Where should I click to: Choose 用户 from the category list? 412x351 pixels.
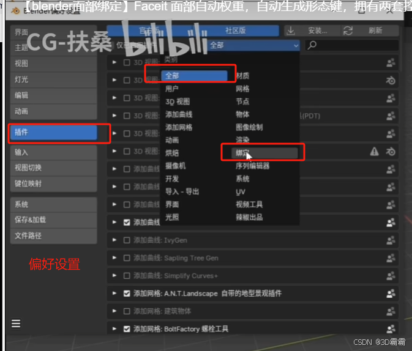[x=172, y=89]
